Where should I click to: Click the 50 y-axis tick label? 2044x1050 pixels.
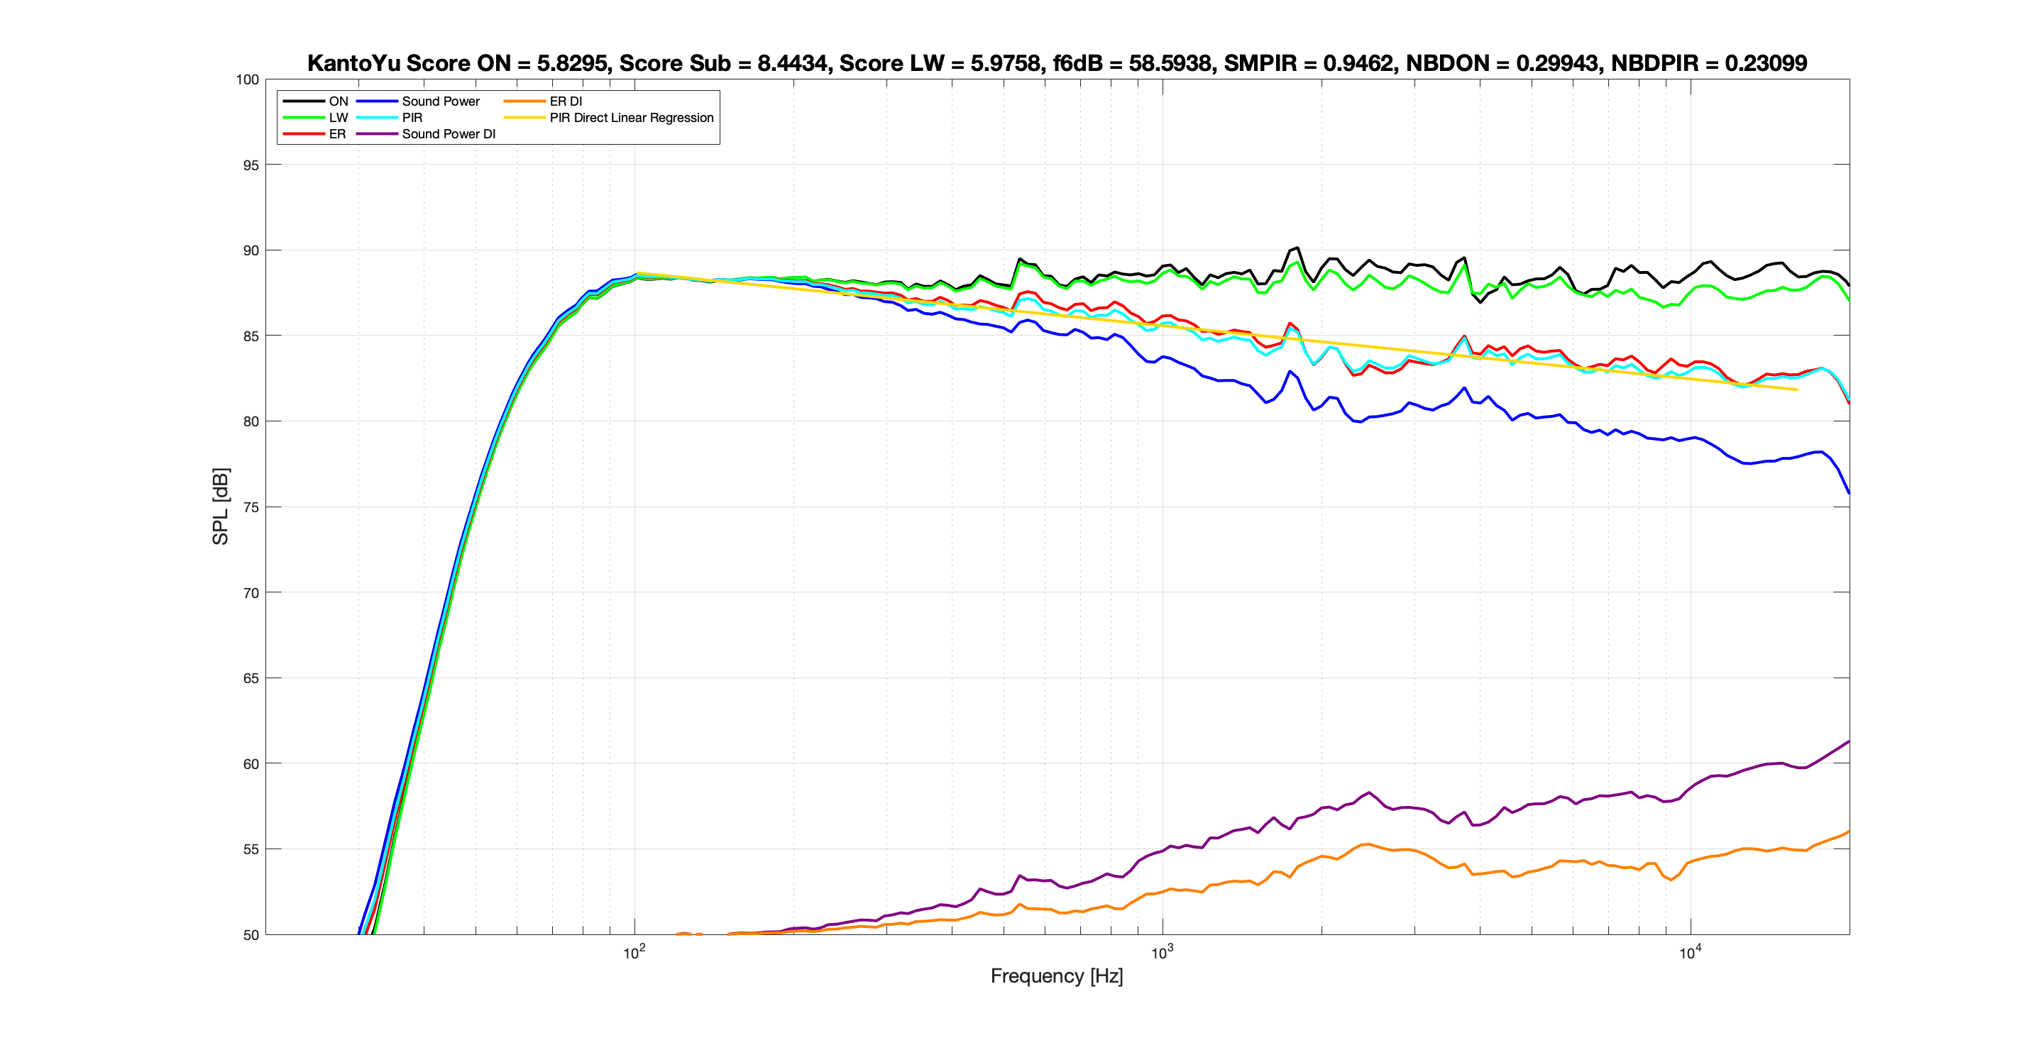251,935
